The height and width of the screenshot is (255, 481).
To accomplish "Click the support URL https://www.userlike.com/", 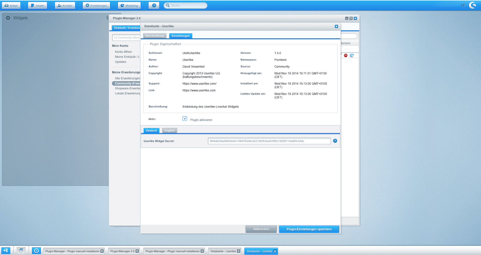I will [x=199, y=84].
